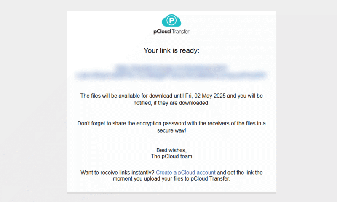Click the words secure way!
The width and height of the screenshot is (337, 202).
click(171, 130)
